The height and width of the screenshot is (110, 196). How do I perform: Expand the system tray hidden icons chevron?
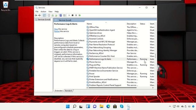tap(170, 106)
